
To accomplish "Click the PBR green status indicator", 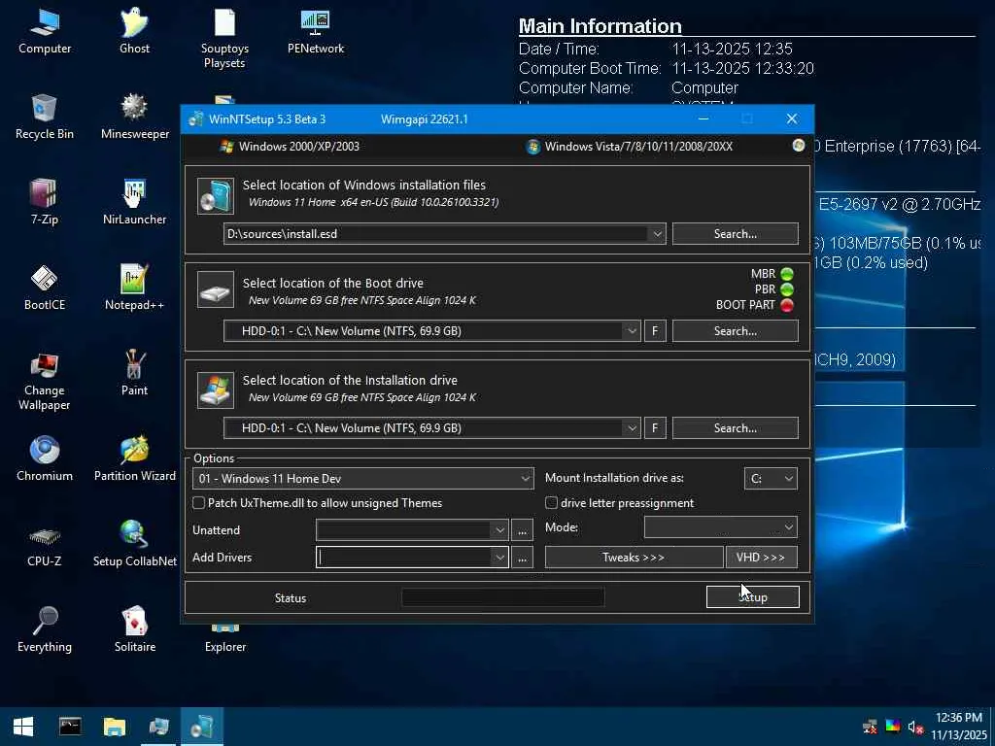I will pyautogui.click(x=787, y=289).
